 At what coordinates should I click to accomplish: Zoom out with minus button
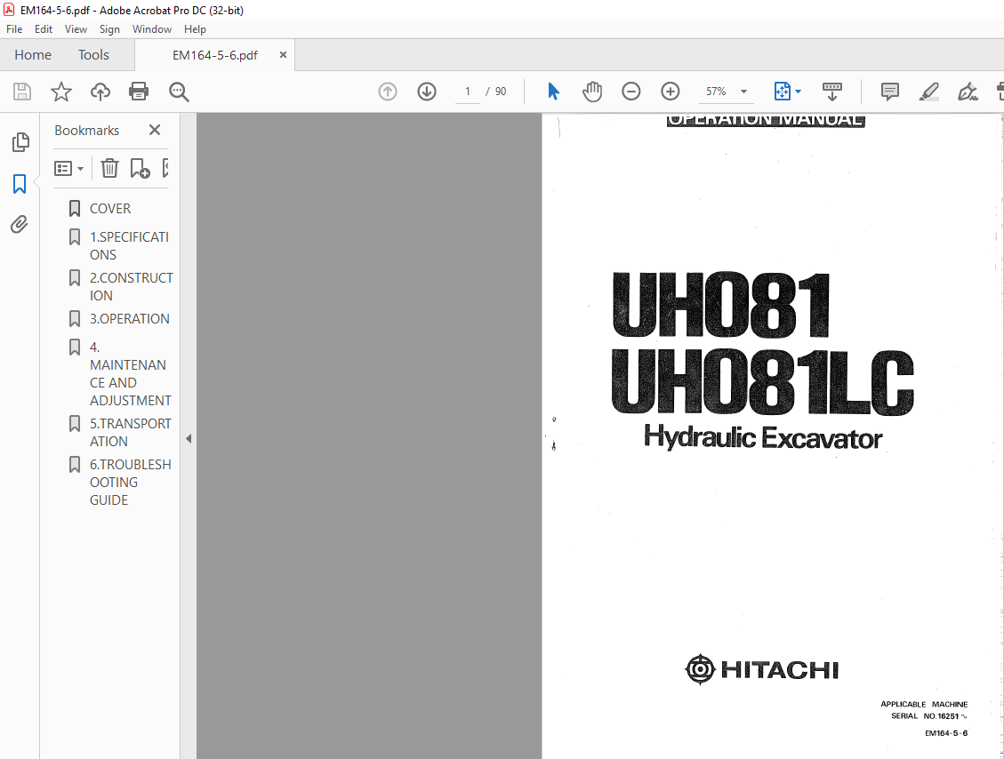pos(631,92)
